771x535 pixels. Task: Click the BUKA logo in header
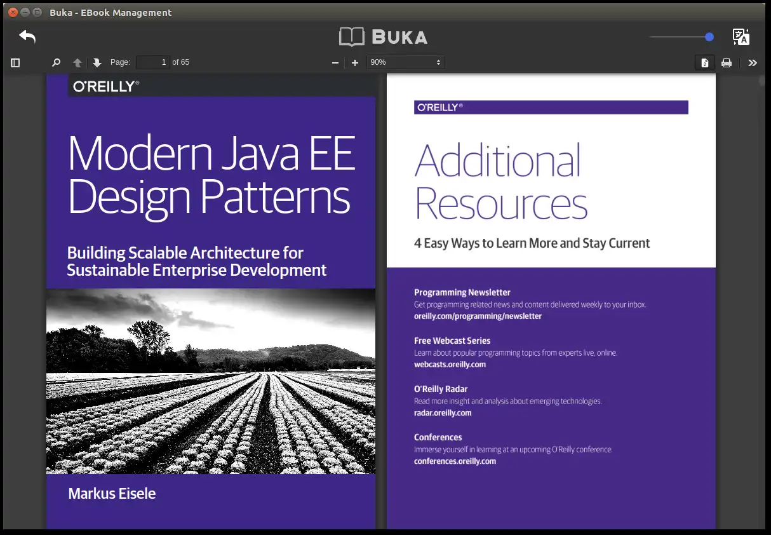click(383, 37)
